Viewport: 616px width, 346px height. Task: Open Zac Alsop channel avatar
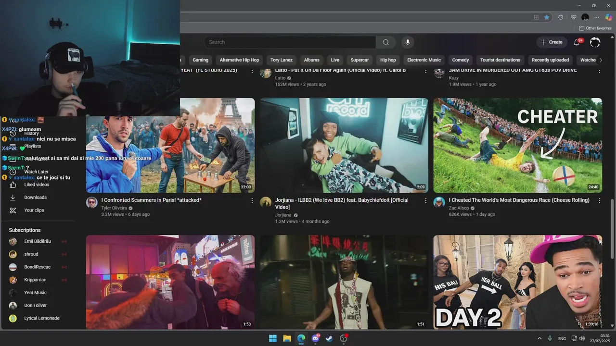pos(439,202)
